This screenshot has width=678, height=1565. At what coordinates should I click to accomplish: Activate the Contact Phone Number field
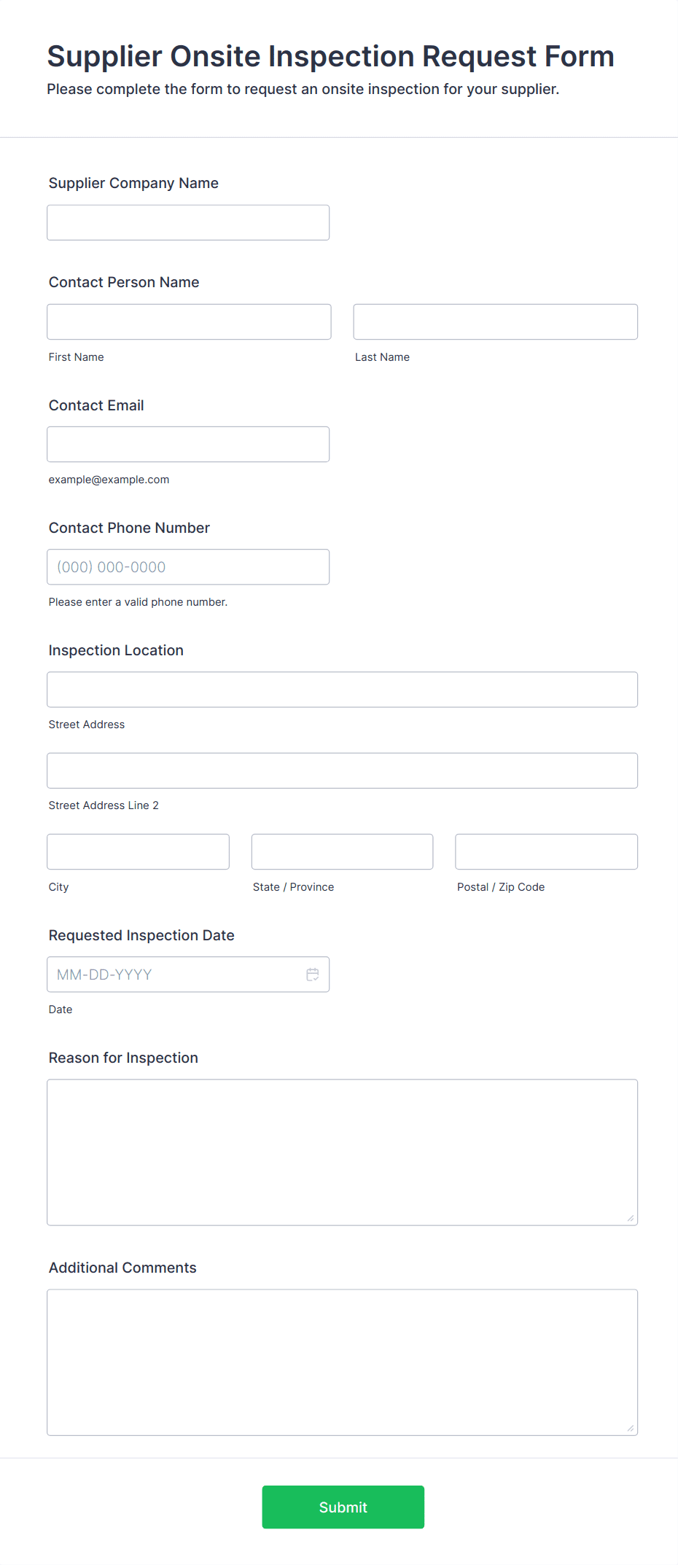click(x=188, y=566)
